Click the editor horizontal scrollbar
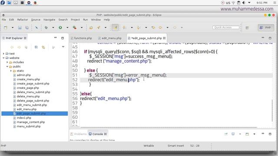Screen dimensions: 278x156 [x=169, y=127]
